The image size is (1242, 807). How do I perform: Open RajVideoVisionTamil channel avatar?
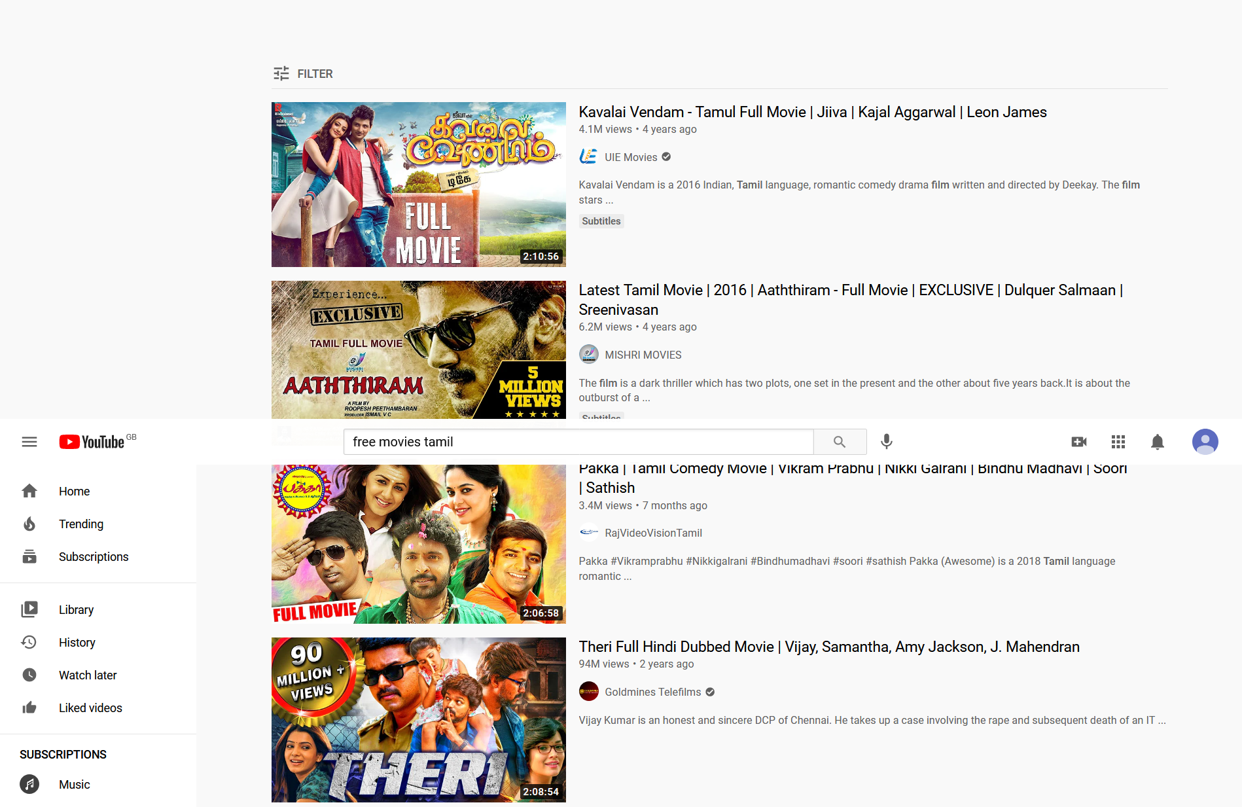tap(589, 533)
